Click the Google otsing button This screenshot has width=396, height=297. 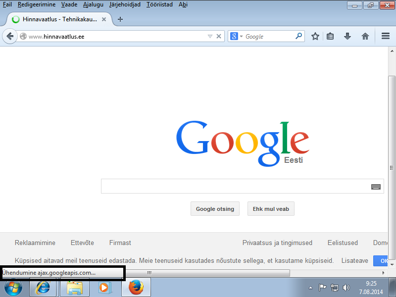coord(215,209)
